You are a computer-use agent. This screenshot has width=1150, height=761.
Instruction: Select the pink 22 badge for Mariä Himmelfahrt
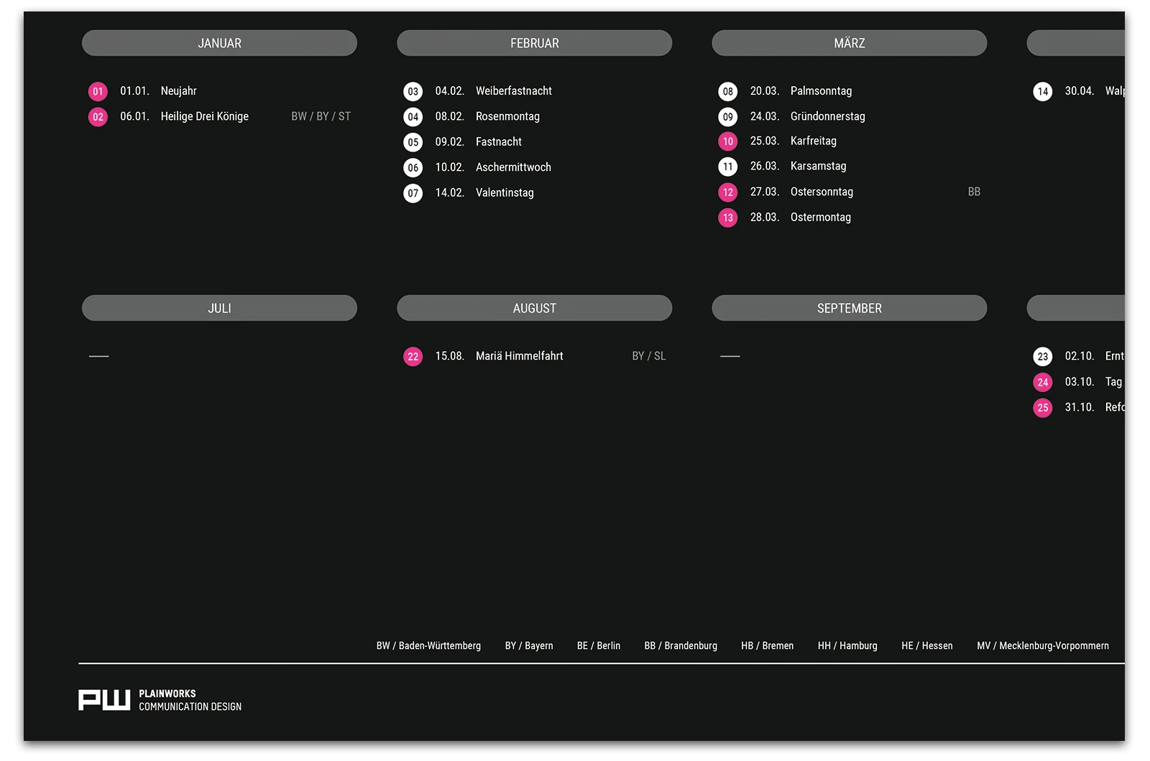coord(413,357)
